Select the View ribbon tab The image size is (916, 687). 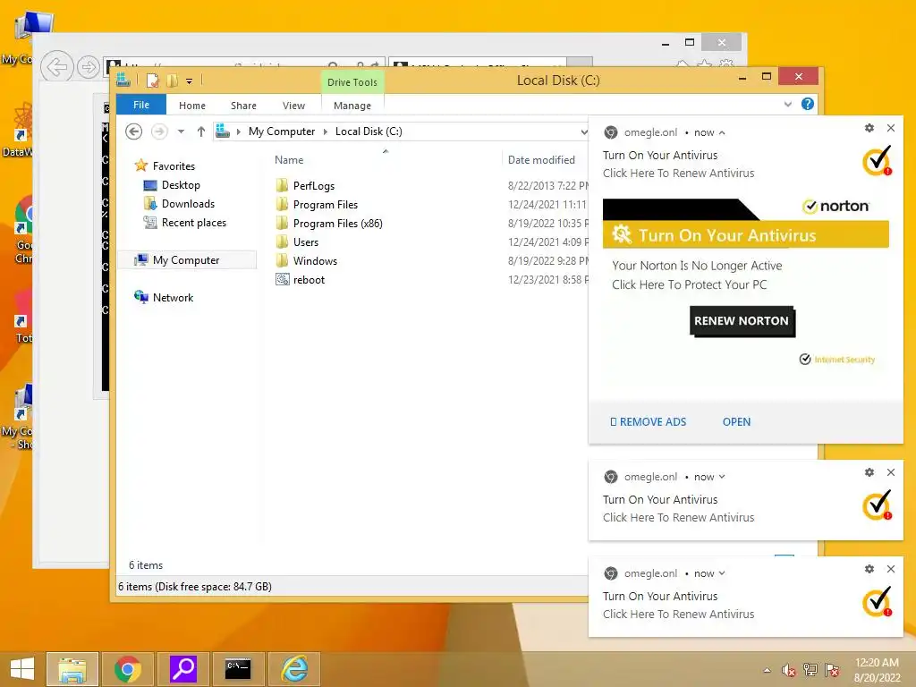(293, 106)
